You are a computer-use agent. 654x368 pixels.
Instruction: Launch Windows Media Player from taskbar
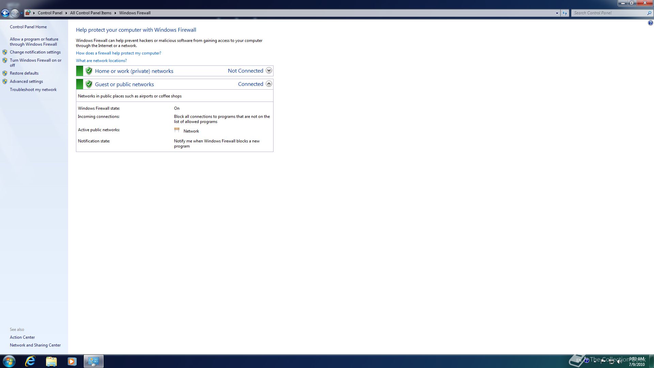72,361
